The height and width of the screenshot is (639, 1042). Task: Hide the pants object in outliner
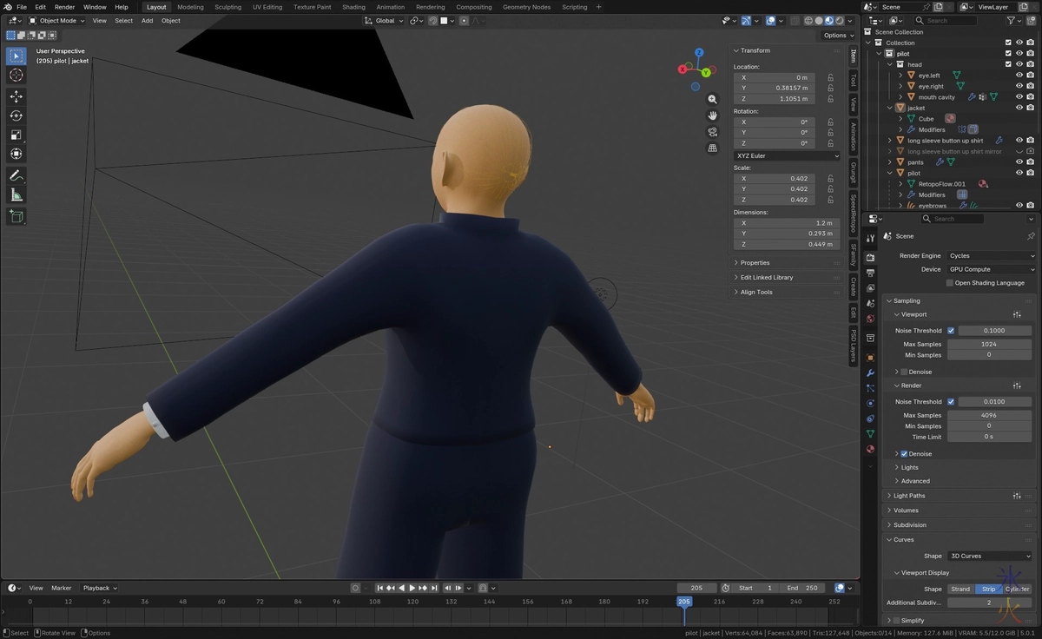point(1019,162)
